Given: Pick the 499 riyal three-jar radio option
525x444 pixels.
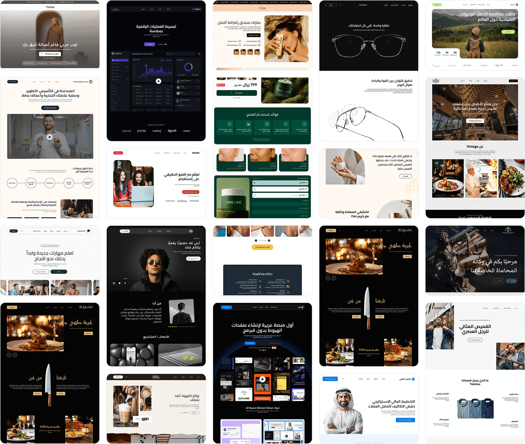Looking at the screenshot, I should 254,195.
